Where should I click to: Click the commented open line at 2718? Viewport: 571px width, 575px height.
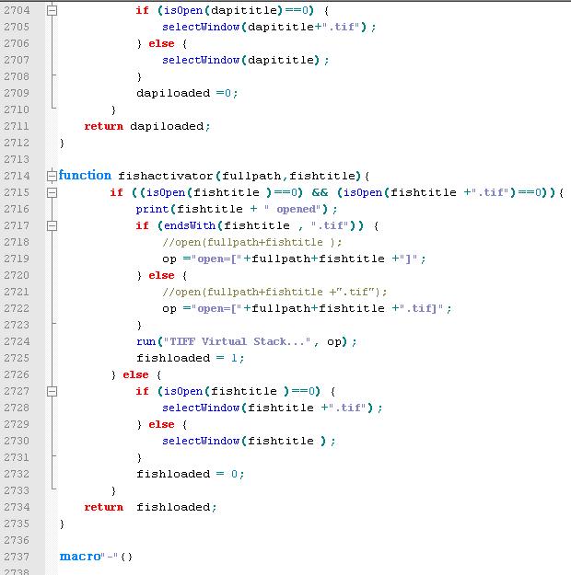(x=251, y=242)
